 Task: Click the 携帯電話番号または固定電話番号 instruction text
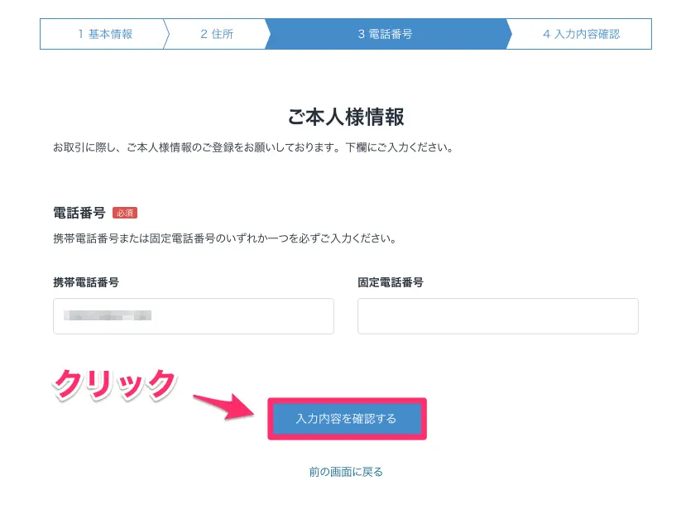pyautogui.click(x=224, y=238)
